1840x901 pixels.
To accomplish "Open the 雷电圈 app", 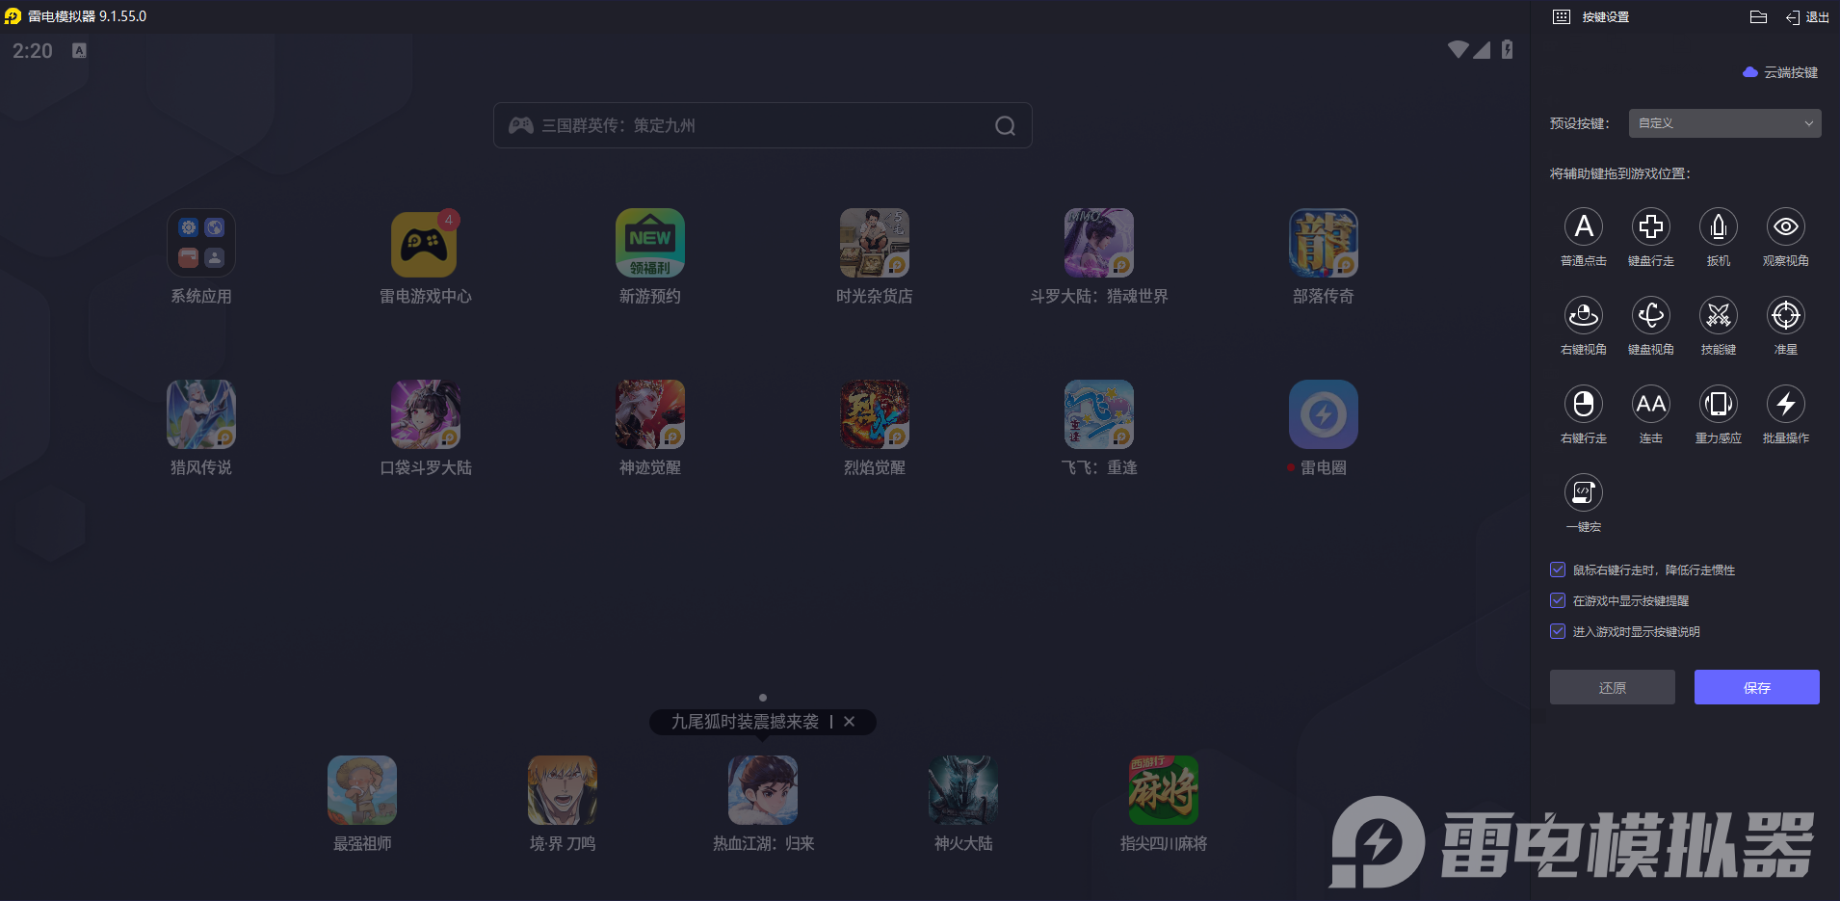I will tap(1324, 414).
